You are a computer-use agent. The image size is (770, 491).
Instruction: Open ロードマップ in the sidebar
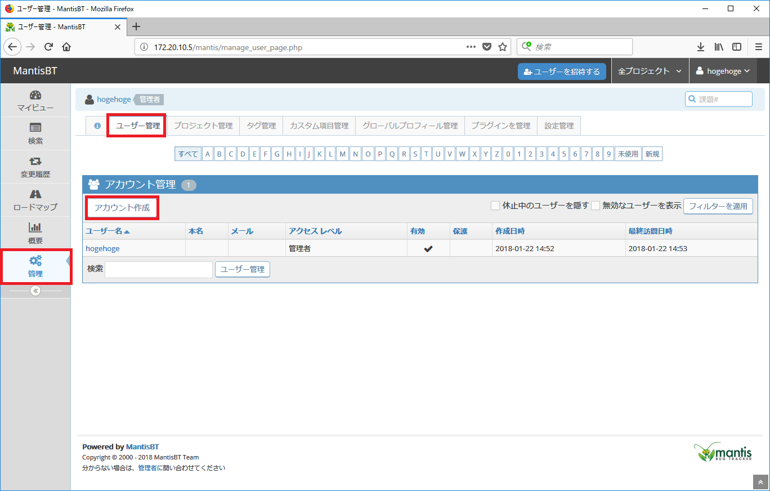point(35,200)
